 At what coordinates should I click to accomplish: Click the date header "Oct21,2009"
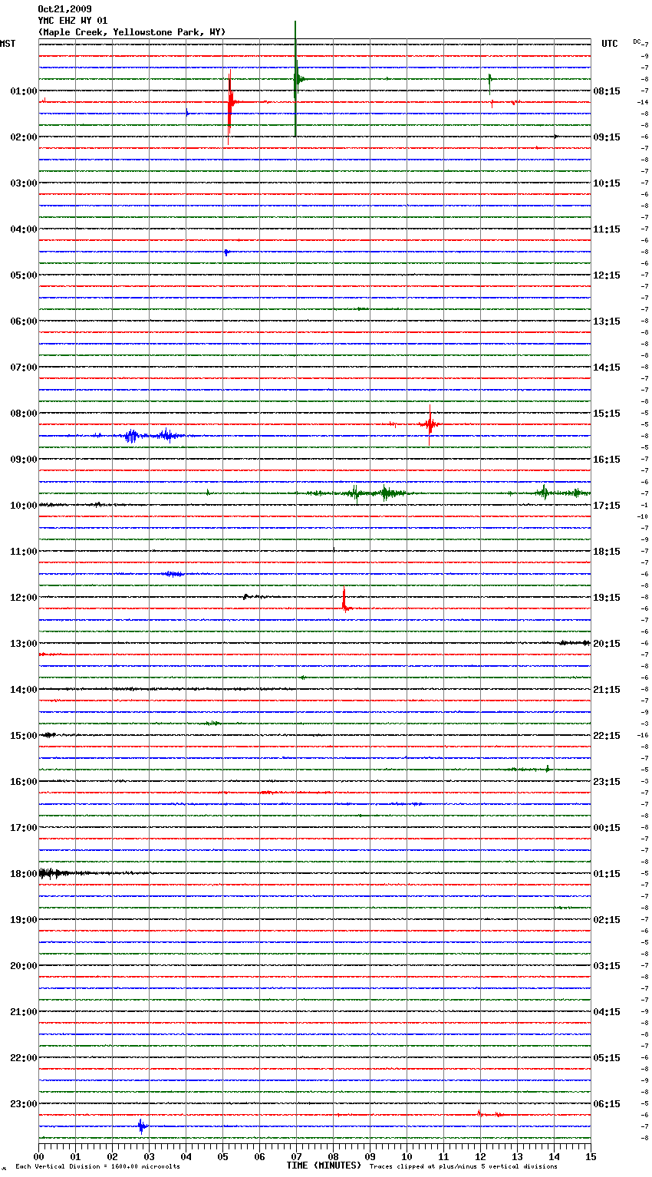coord(64,9)
